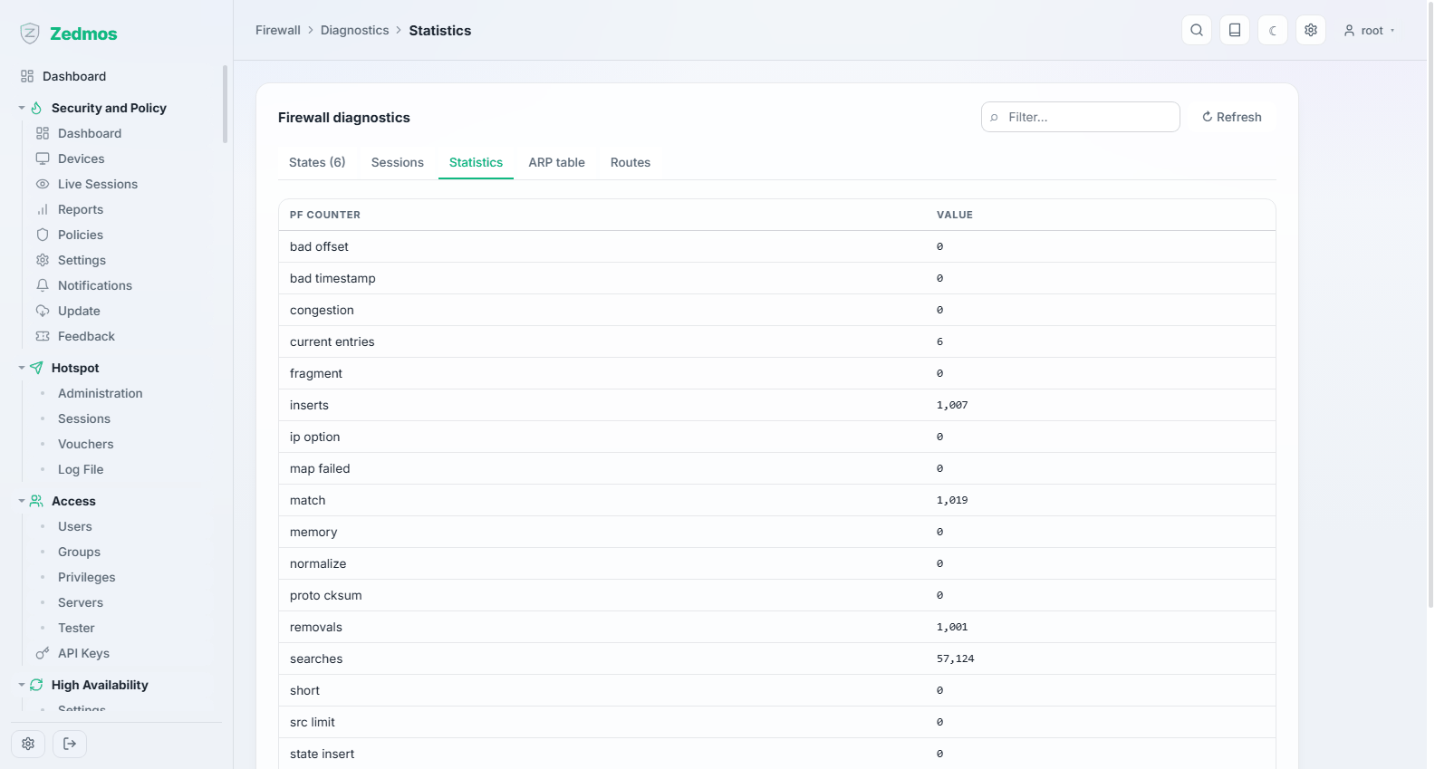The image size is (1435, 769).
Task: Open Dashboard under Security and Policy
Action: click(x=90, y=133)
